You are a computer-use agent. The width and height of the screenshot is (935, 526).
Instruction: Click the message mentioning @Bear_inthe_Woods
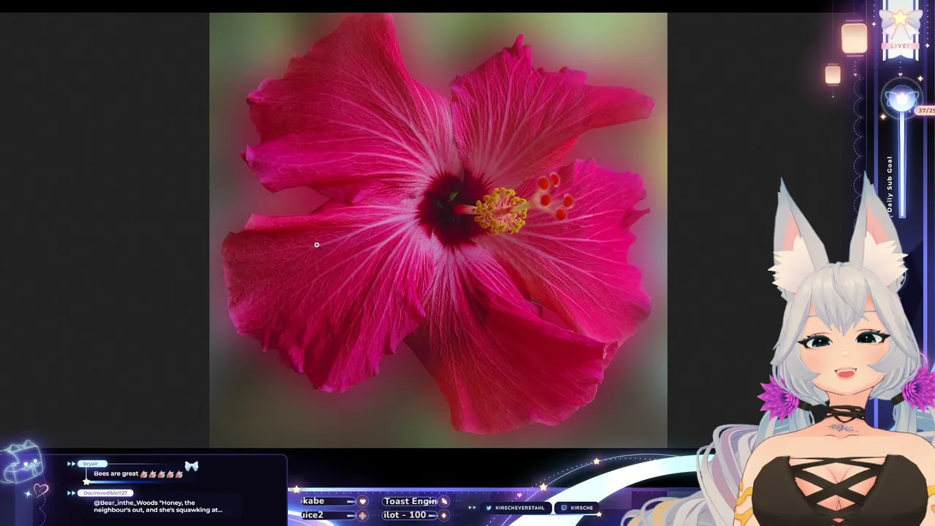pyautogui.click(x=158, y=506)
